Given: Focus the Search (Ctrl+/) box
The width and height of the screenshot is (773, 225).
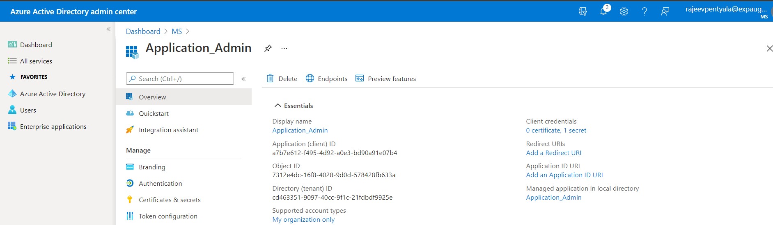Looking at the screenshot, I should coord(180,79).
